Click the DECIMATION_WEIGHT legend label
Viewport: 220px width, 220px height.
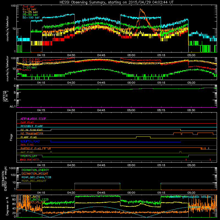coord(35,174)
